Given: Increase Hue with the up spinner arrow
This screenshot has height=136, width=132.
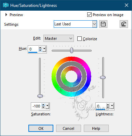Looking at the screenshot, I should (40, 48).
